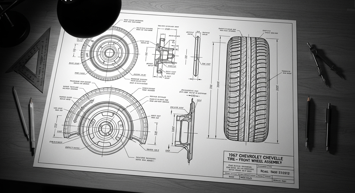Click the white pen beside the blueprint's left edge
Image resolution: width=355 pixels, height=193 pixels.
point(32,126)
